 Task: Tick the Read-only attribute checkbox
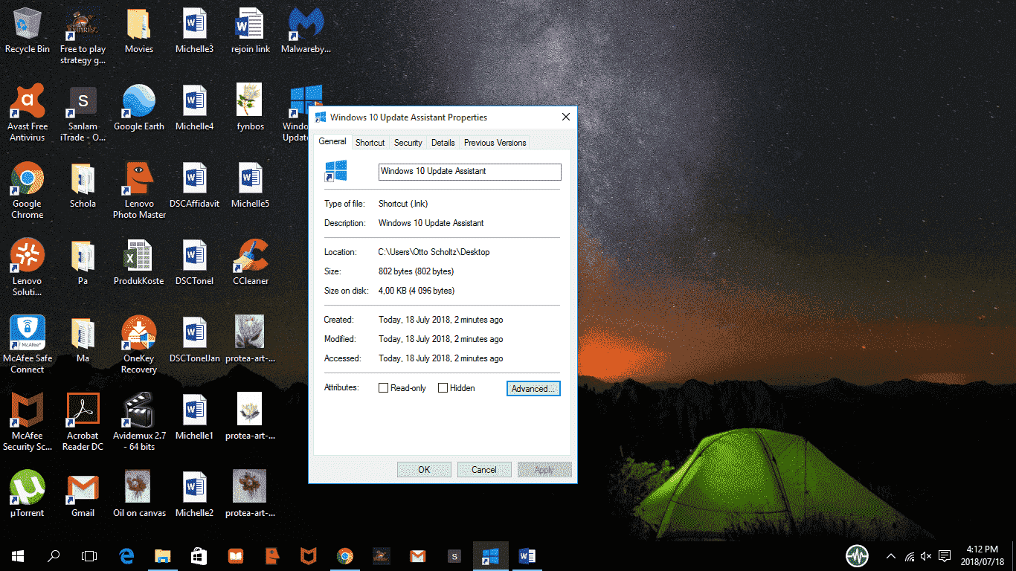[x=384, y=388]
